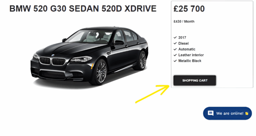Click the checkmark icon beside Diesel
The height and width of the screenshot is (136, 256).
click(x=175, y=43)
